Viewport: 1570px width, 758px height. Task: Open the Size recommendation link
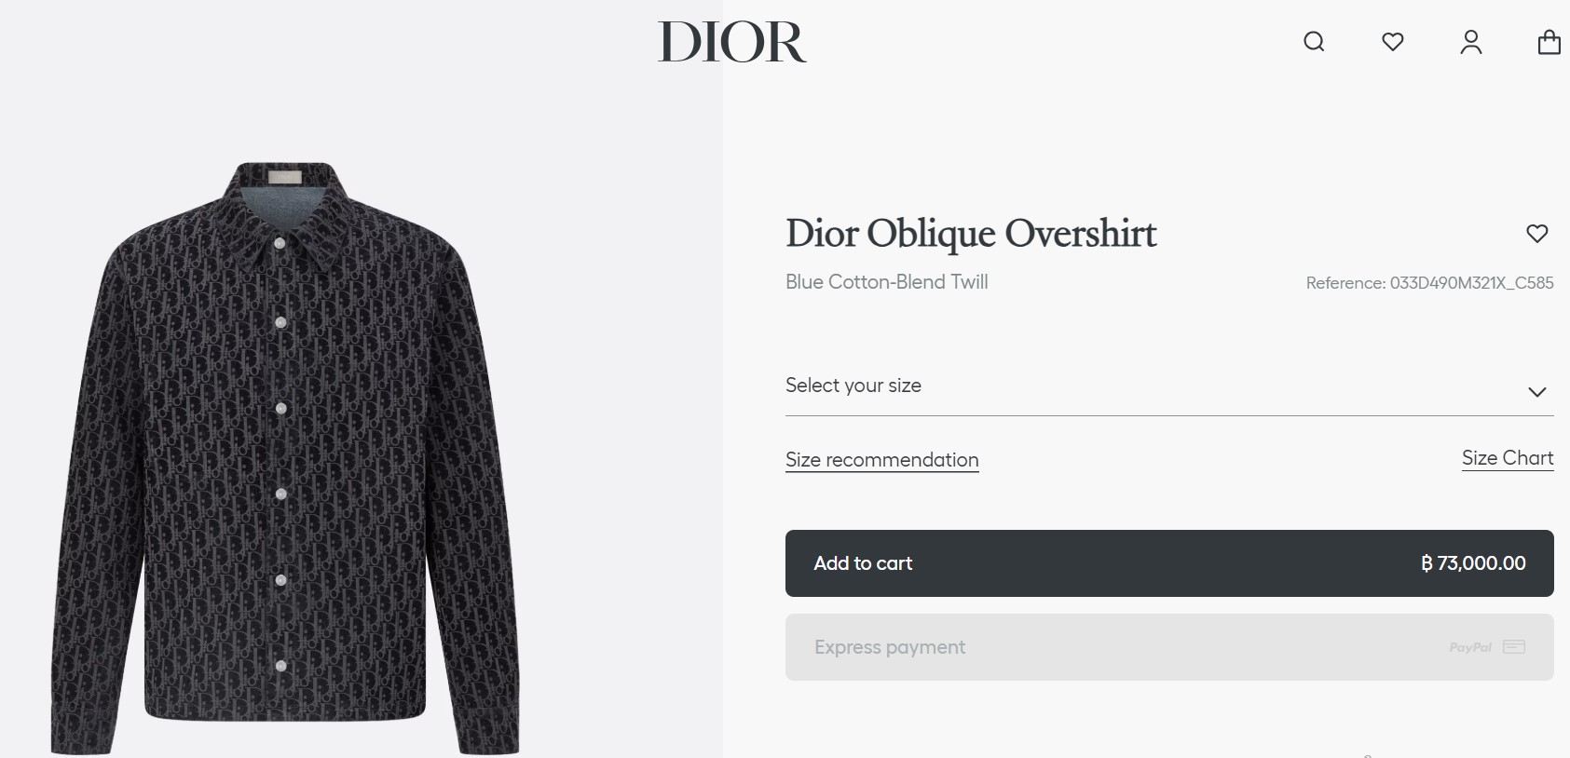[x=881, y=460]
